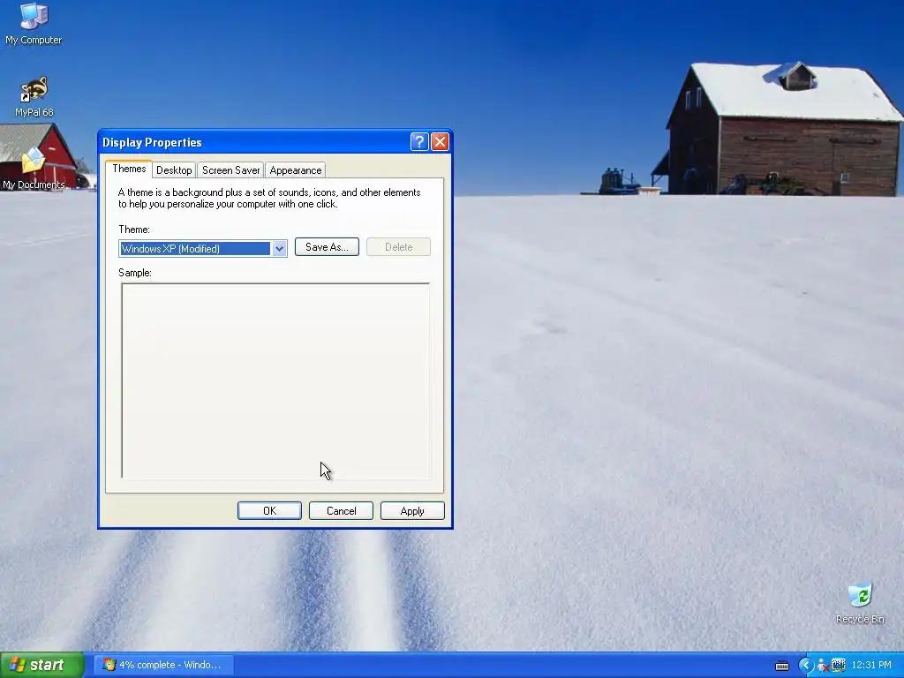
Task: Click the Theme combo box showing Windows XP (Modified)
Action: pyautogui.click(x=203, y=248)
